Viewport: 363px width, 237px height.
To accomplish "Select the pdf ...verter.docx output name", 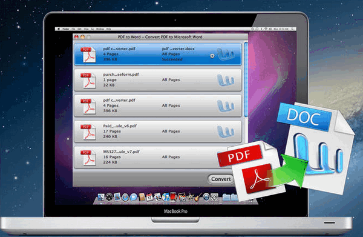I will pos(178,48).
